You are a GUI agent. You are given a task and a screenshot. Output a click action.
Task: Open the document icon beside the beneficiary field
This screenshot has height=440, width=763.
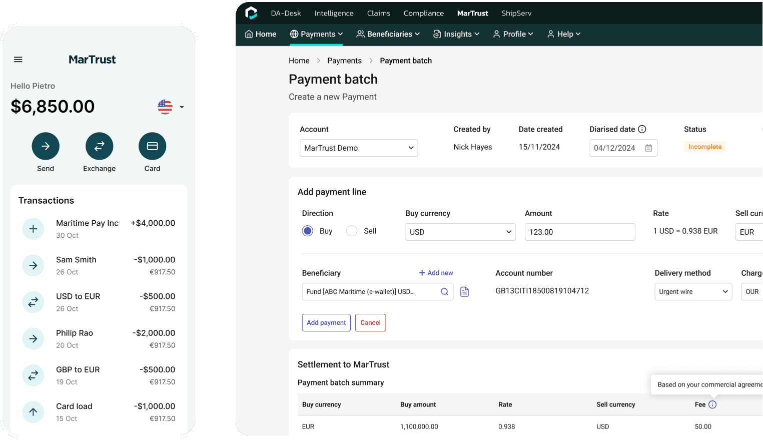[464, 291]
